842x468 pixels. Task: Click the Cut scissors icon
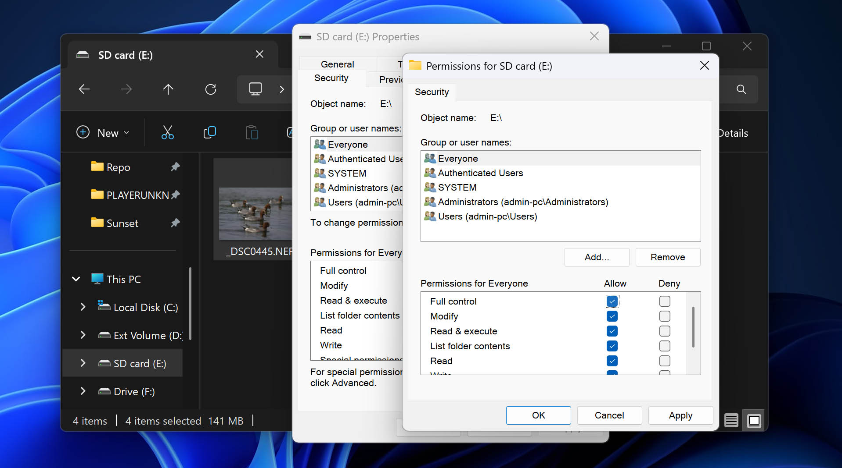167,132
